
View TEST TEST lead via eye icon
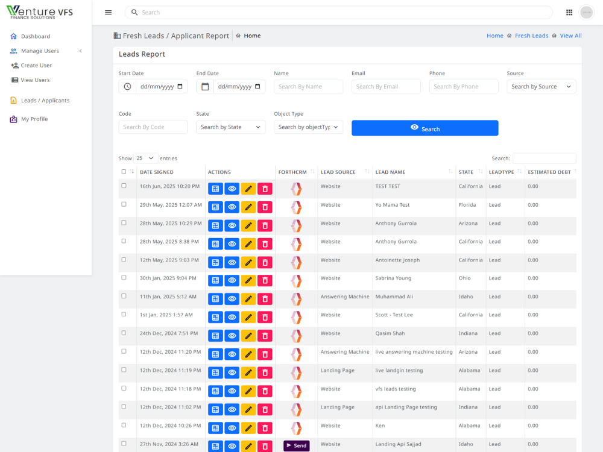(x=232, y=189)
